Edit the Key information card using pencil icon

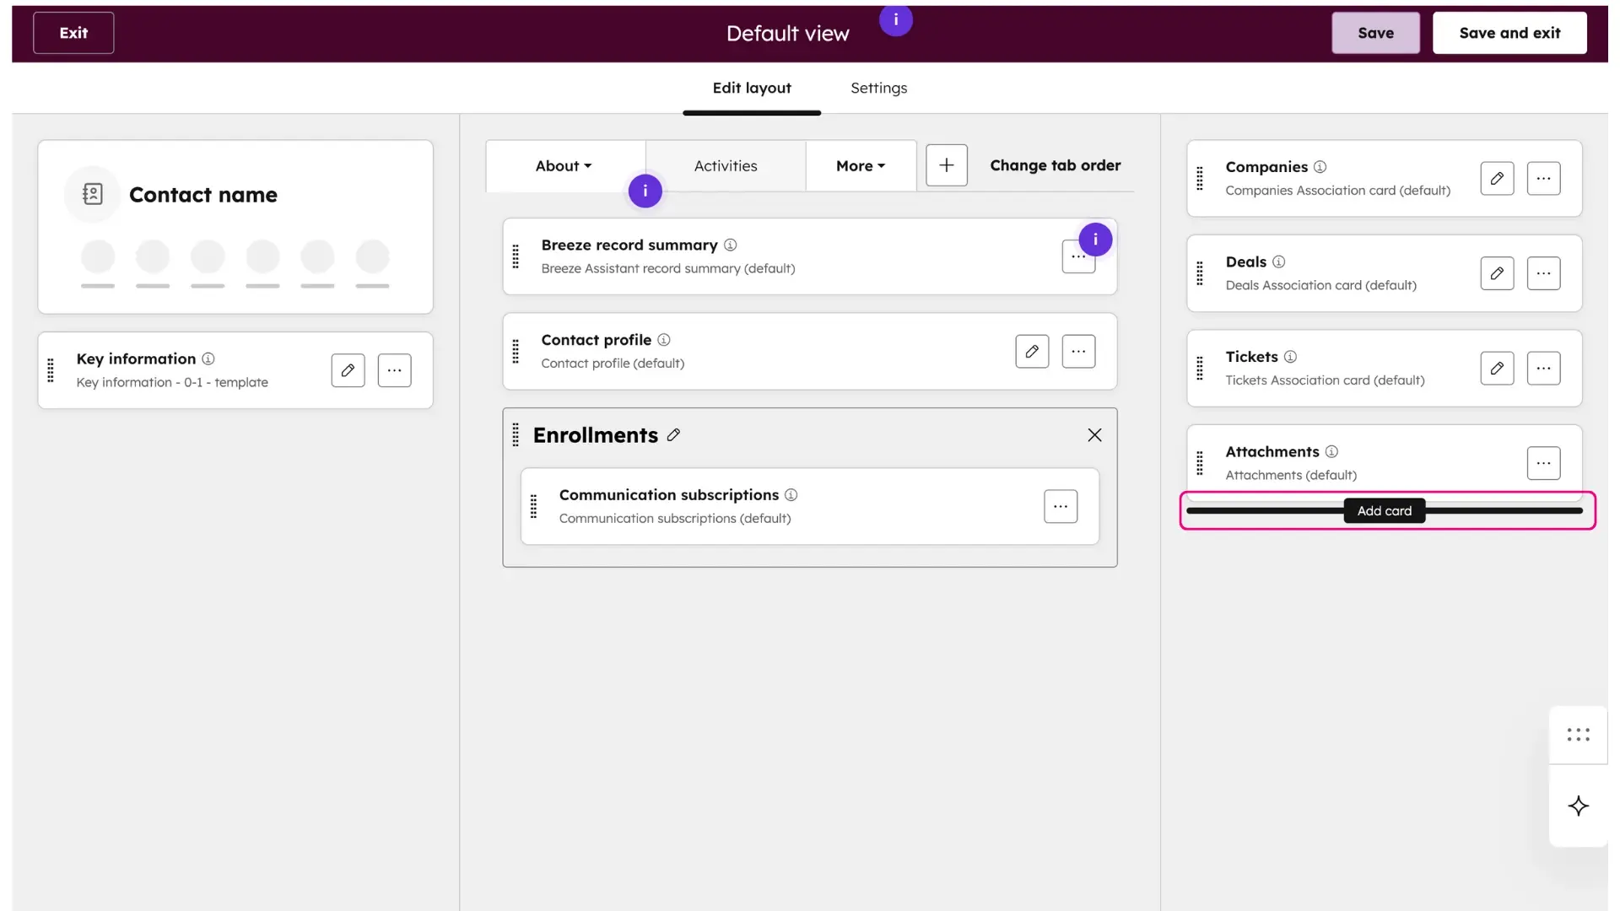point(348,370)
